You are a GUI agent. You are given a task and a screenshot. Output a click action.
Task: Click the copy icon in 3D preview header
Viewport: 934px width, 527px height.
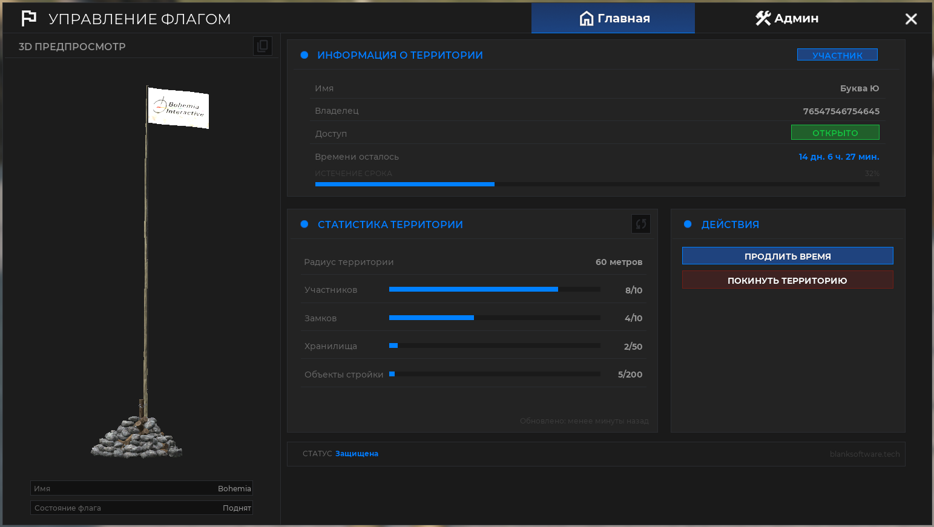pos(263,46)
